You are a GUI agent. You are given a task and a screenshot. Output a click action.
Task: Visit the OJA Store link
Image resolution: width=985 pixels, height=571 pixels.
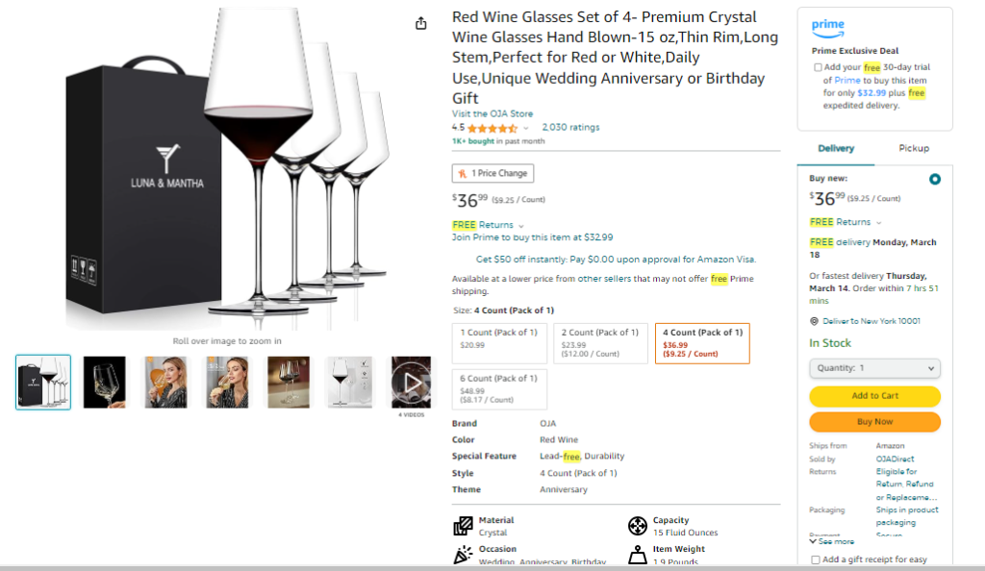[x=492, y=113]
